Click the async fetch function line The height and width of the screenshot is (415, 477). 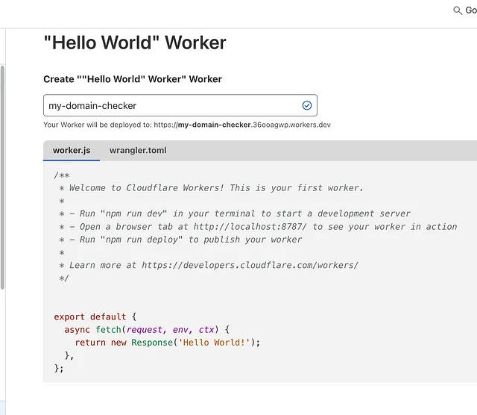pos(147,330)
